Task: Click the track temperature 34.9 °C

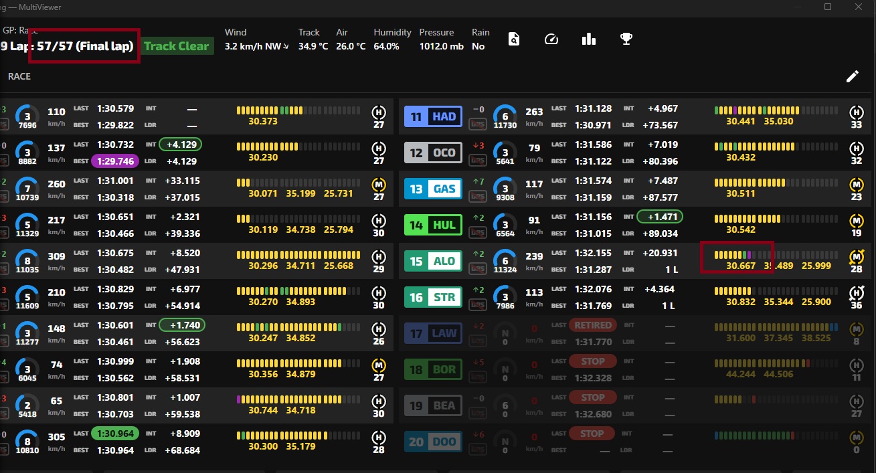Action: coord(313,47)
